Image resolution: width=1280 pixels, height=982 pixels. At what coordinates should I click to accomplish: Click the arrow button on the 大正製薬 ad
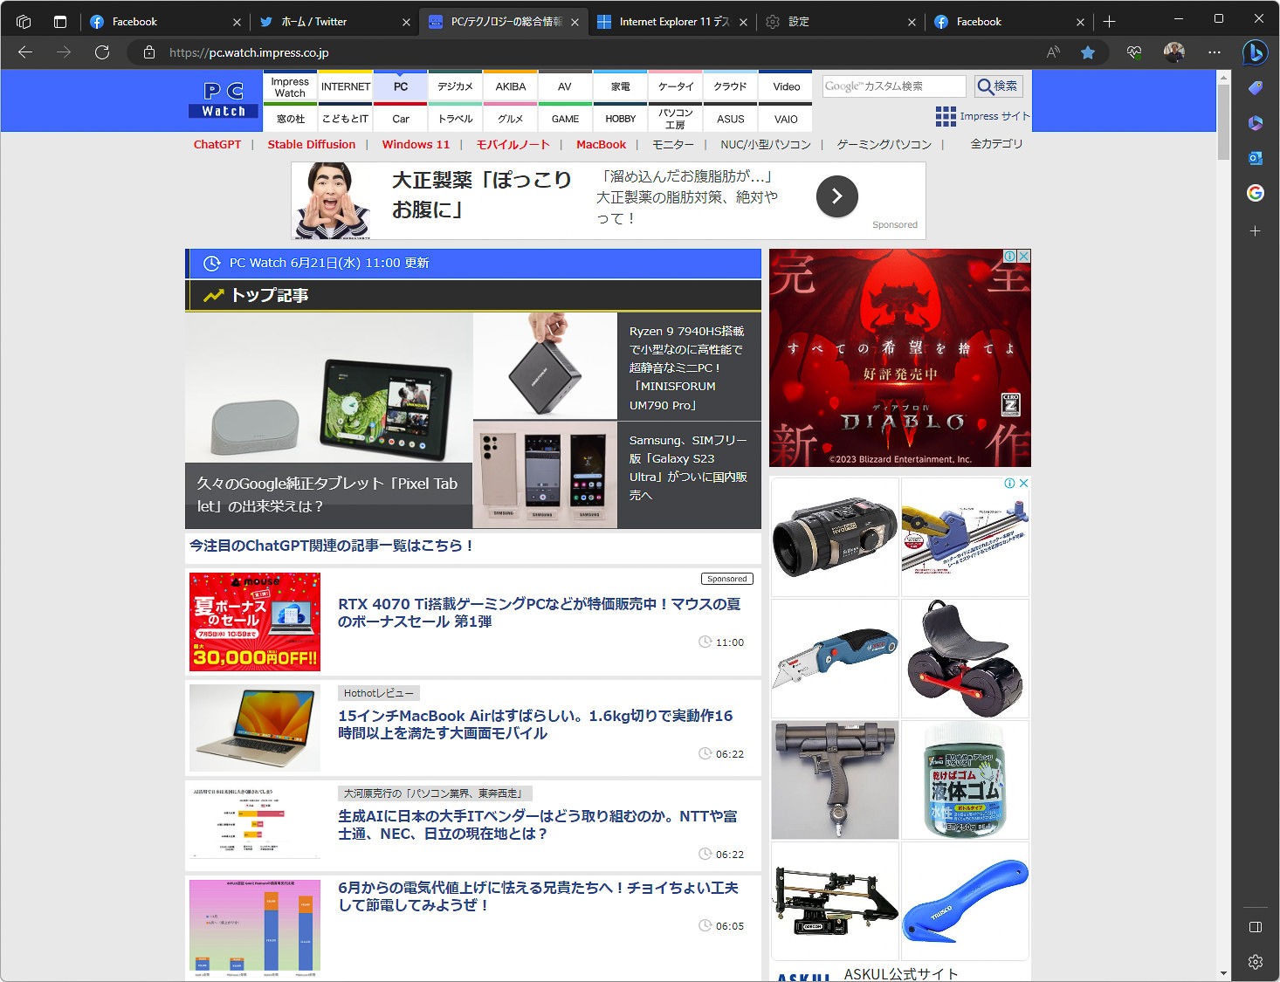click(836, 196)
